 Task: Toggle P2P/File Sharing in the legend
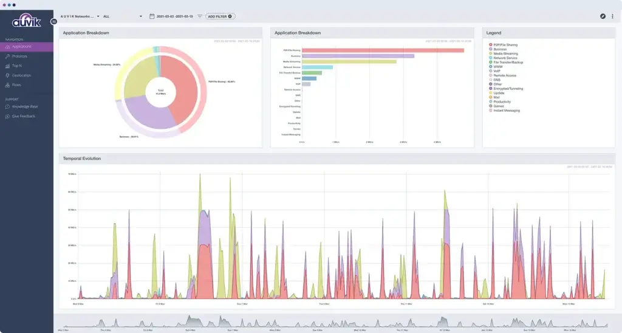click(504, 45)
